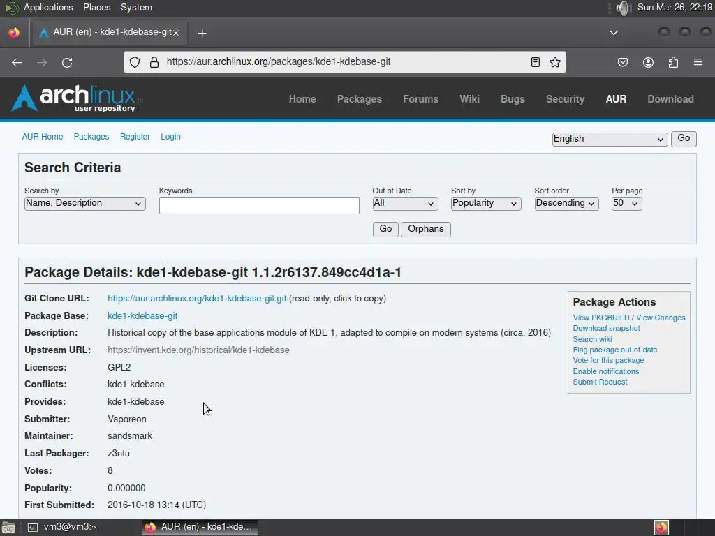Open Download in the Arch navigation bar
This screenshot has width=715, height=536.
pos(671,99)
